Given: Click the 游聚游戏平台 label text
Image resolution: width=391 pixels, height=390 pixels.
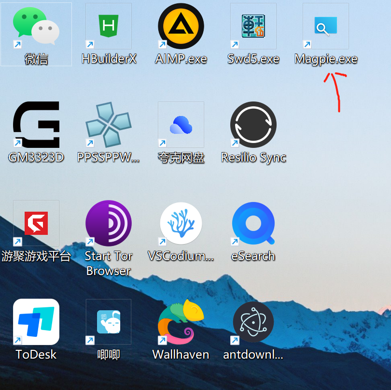Looking at the screenshot, I should pos(36,256).
